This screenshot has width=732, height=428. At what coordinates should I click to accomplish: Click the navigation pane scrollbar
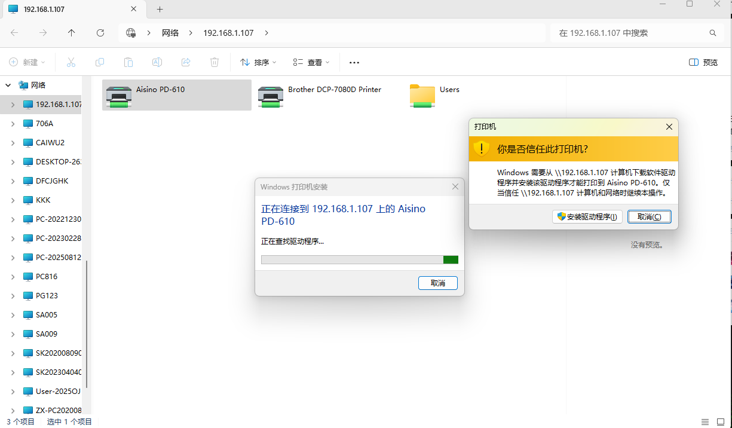pos(87,323)
